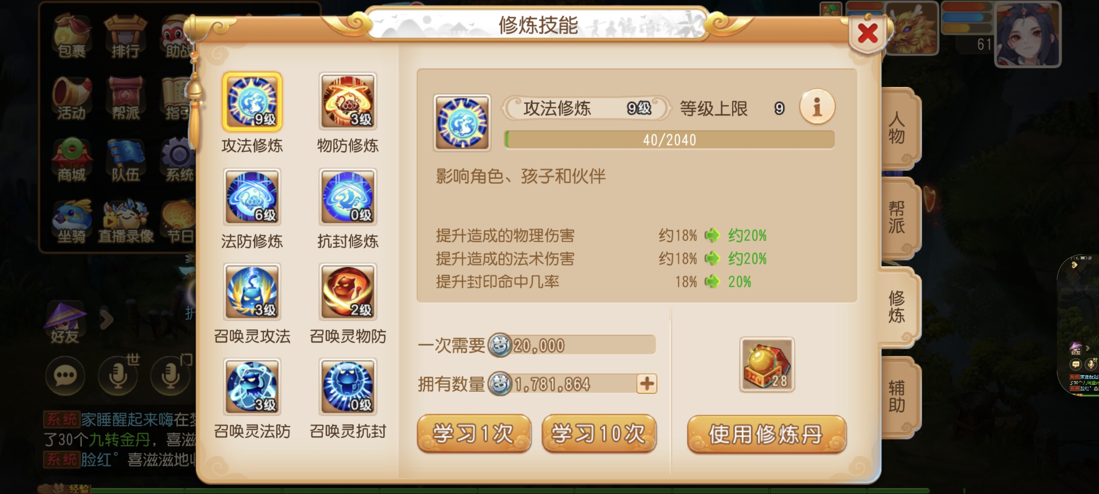This screenshot has width=1099, height=494.
Task: Open the info icon beside 等级上限
Action: click(x=817, y=107)
